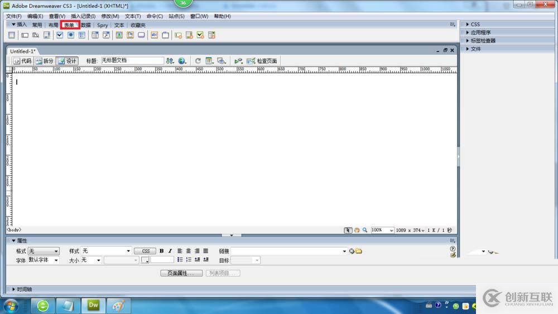This screenshot has width=558, height=314.
Task: Open visual aids eye icon
Action: click(x=222, y=61)
